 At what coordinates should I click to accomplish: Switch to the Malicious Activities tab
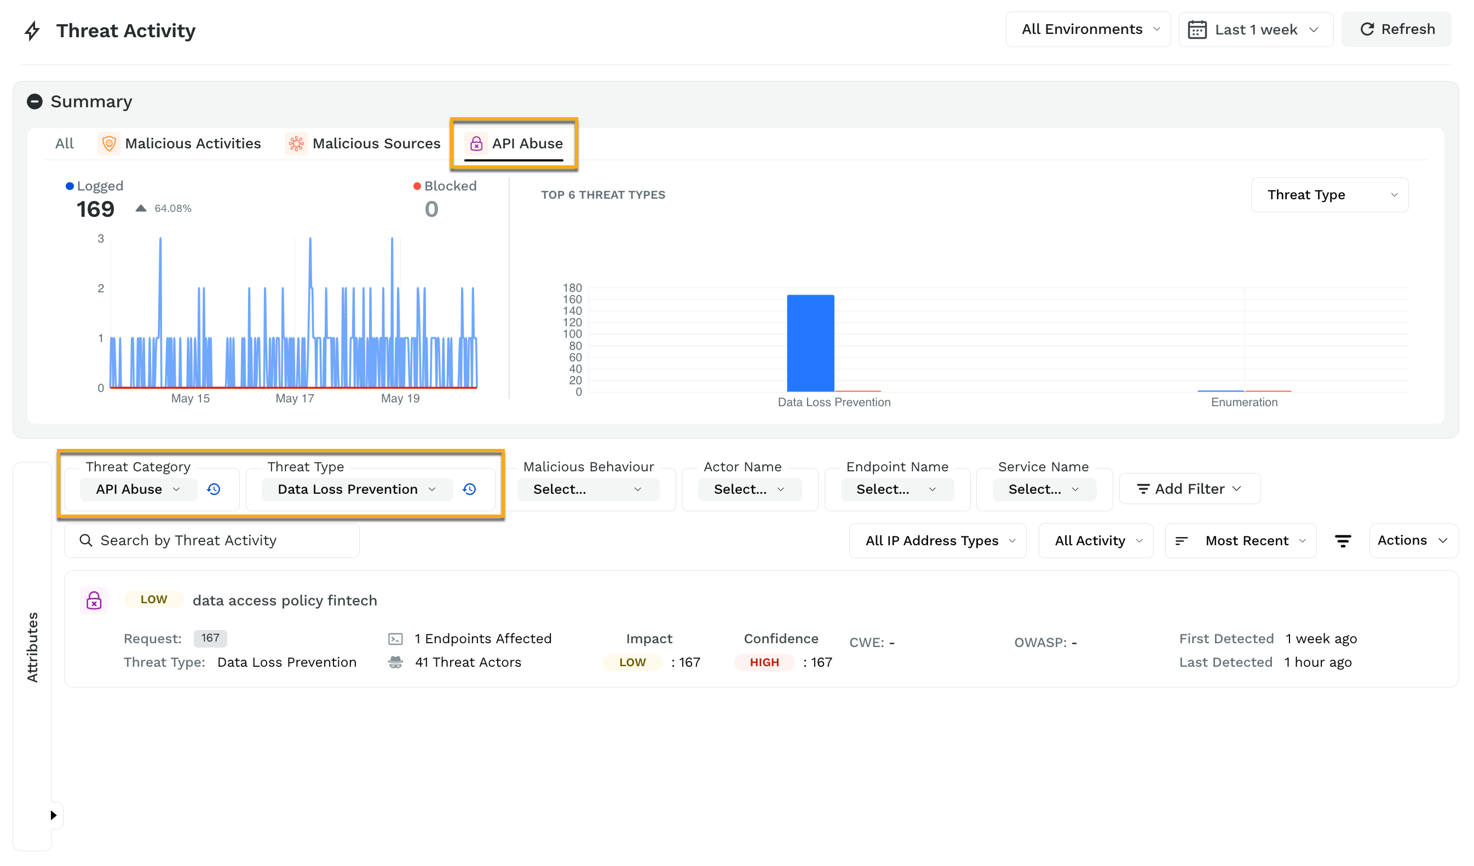180,144
